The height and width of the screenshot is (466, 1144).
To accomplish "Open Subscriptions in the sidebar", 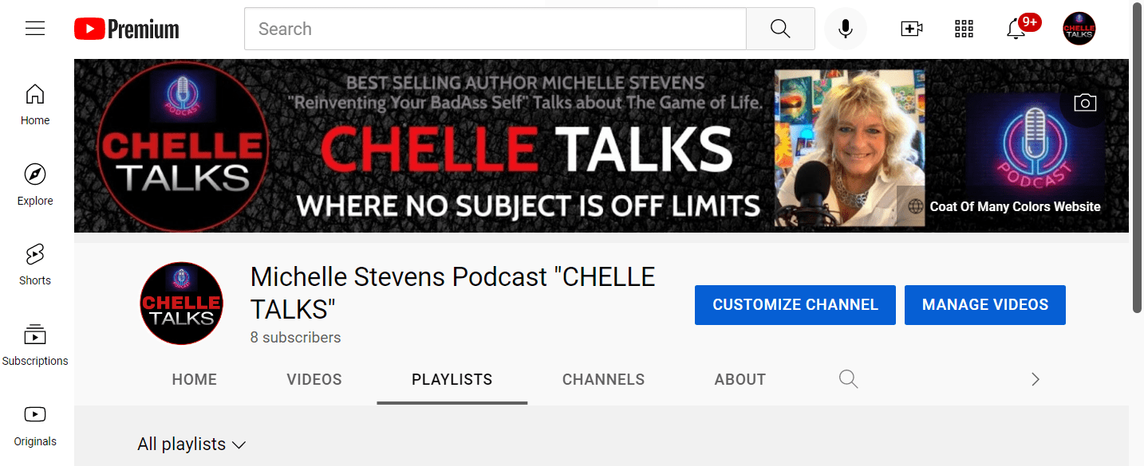I will 35,346.
